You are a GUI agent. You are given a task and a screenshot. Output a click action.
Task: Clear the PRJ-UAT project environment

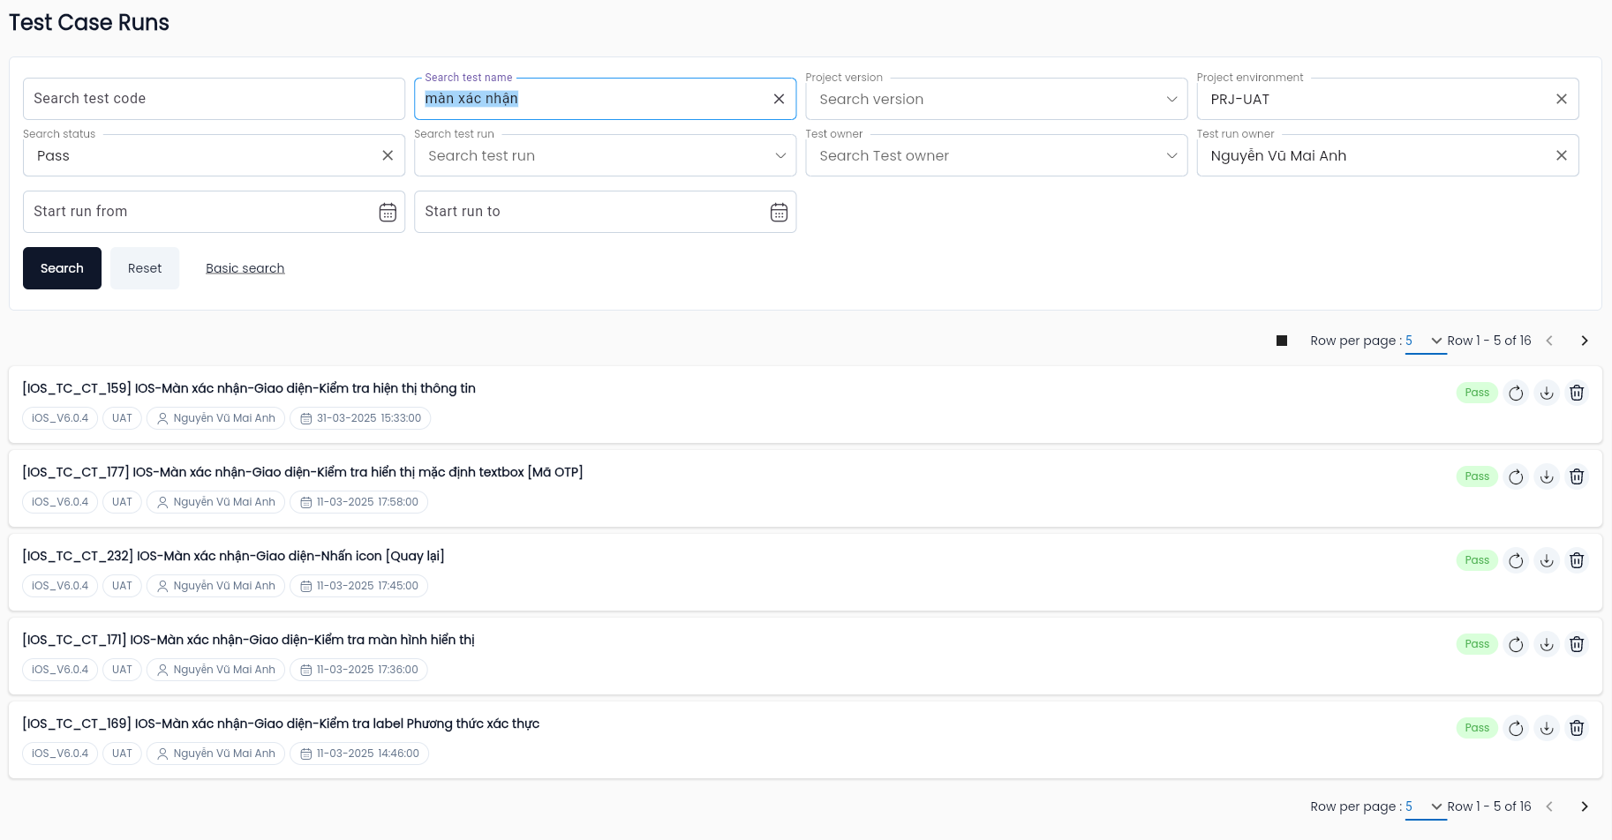1562,99
